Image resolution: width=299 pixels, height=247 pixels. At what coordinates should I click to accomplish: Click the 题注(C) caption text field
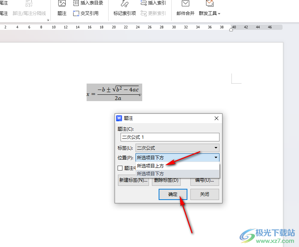(x=170, y=137)
